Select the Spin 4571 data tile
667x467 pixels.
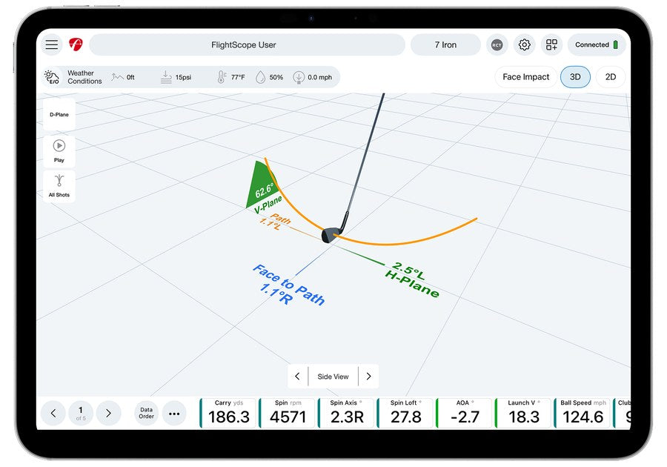(287, 413)
